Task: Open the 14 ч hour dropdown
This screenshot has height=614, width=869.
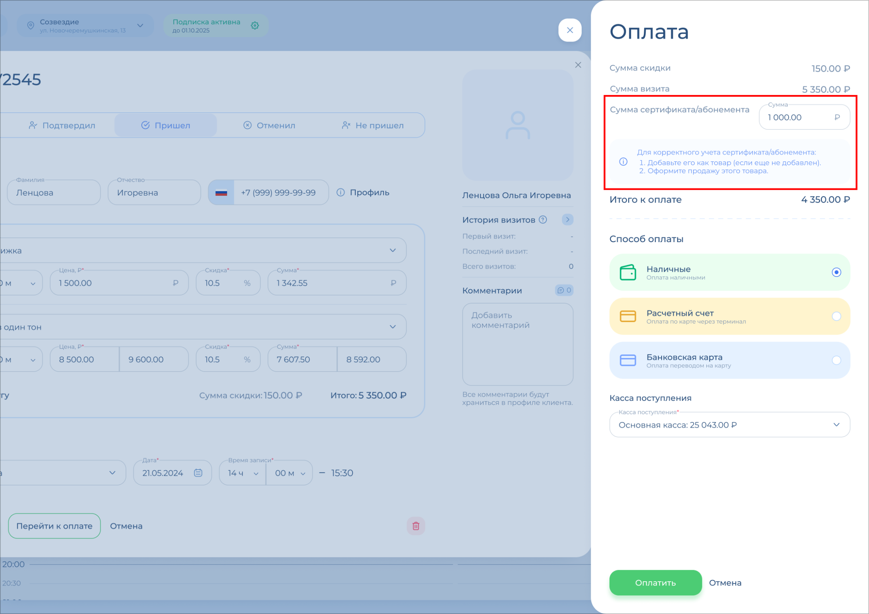Action: pos(243,473)
